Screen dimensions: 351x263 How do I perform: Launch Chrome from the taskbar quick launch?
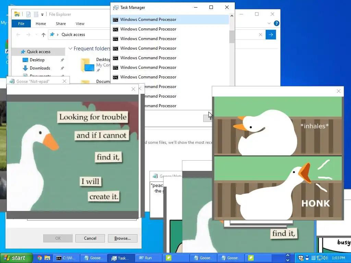pyautogui.click(x=39, y=258)
